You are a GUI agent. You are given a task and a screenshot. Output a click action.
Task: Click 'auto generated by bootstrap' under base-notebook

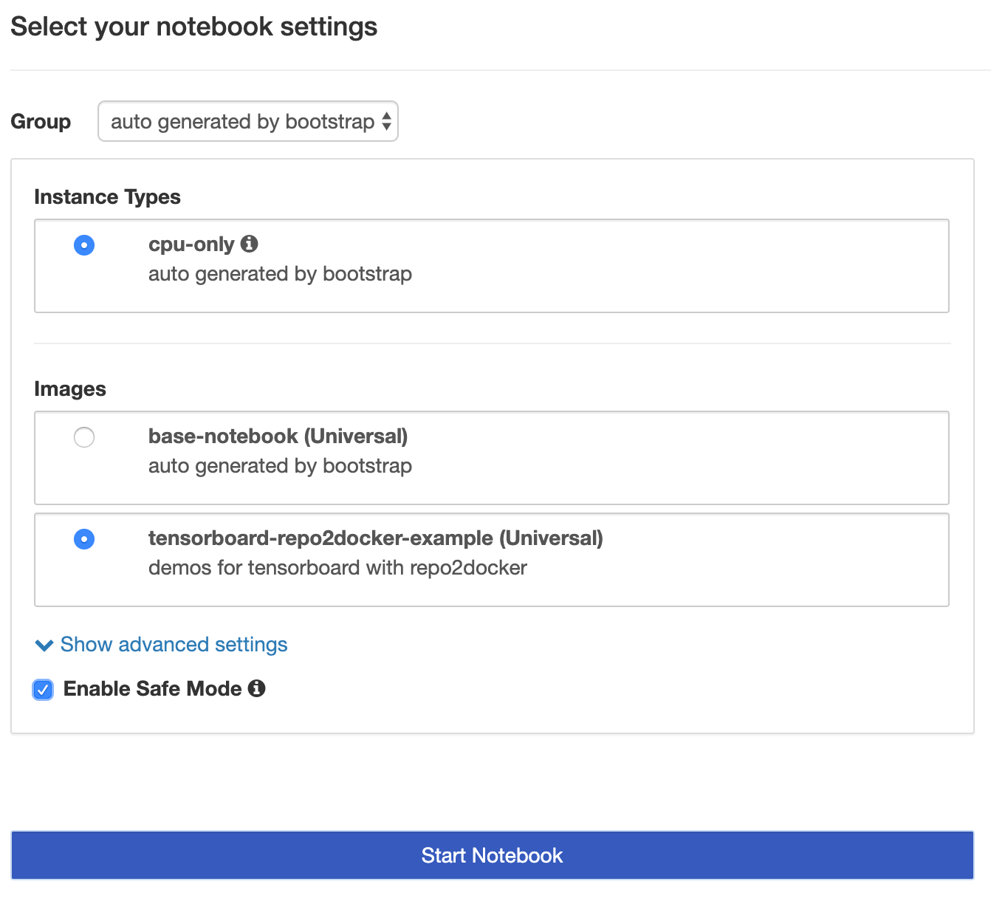point(280,466)
